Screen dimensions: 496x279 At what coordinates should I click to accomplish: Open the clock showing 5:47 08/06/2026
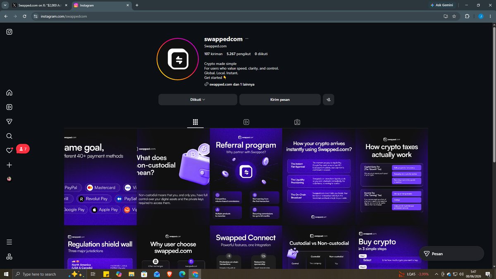[x=473, y=274]
